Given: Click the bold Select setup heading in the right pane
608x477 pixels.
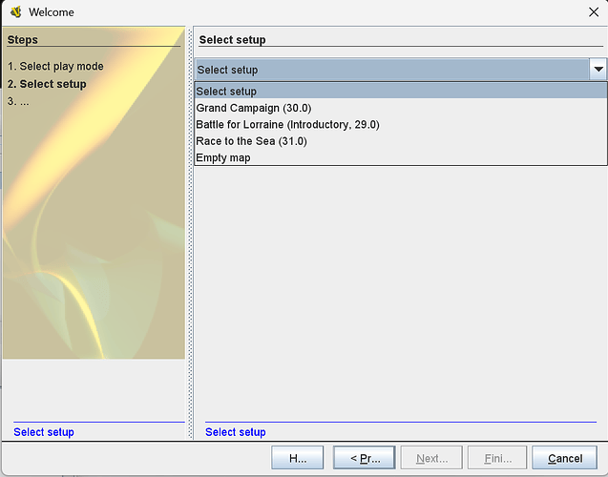Looking at the screenshot, I should (x=232, y=39).
